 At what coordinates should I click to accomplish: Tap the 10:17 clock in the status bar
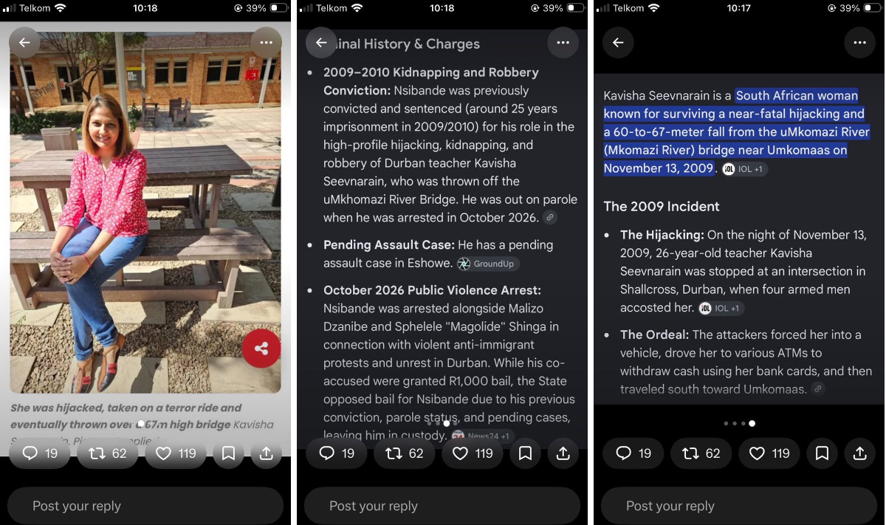click(x=738, y=8)
